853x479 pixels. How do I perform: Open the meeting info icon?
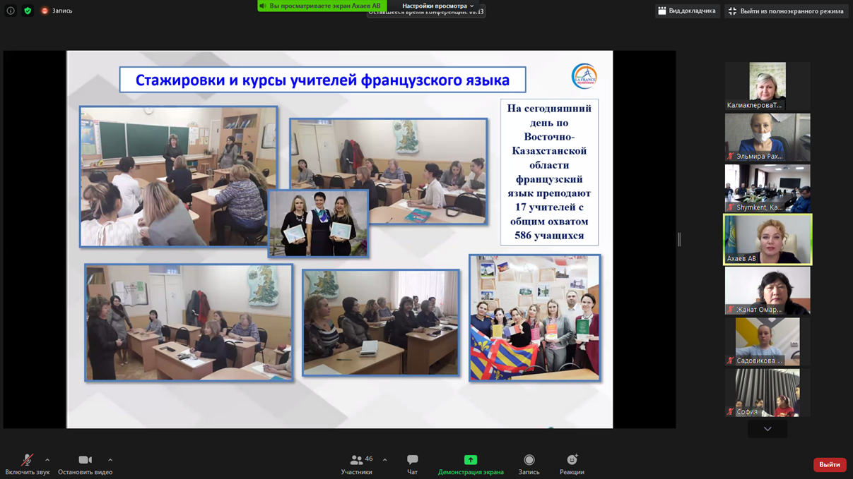11,11
